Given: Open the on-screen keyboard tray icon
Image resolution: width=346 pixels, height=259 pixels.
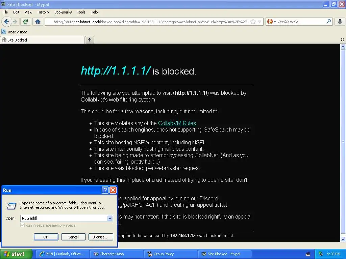Looking at the screenshot, I should [x=308, y=254].
